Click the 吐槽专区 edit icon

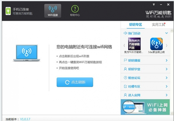[x=125, y=86]
